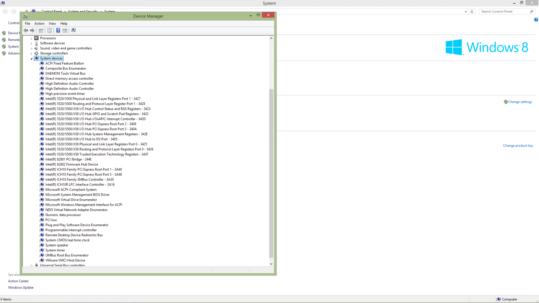
Task: Select Numeric data processor
Action: [x=63, y=215]
